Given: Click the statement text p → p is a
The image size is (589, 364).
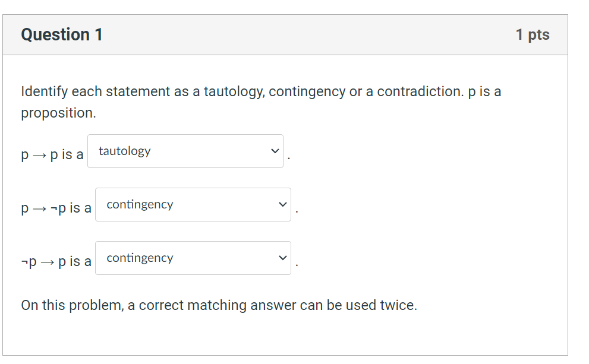Looking at the screenshot, I should pos(52,154).
